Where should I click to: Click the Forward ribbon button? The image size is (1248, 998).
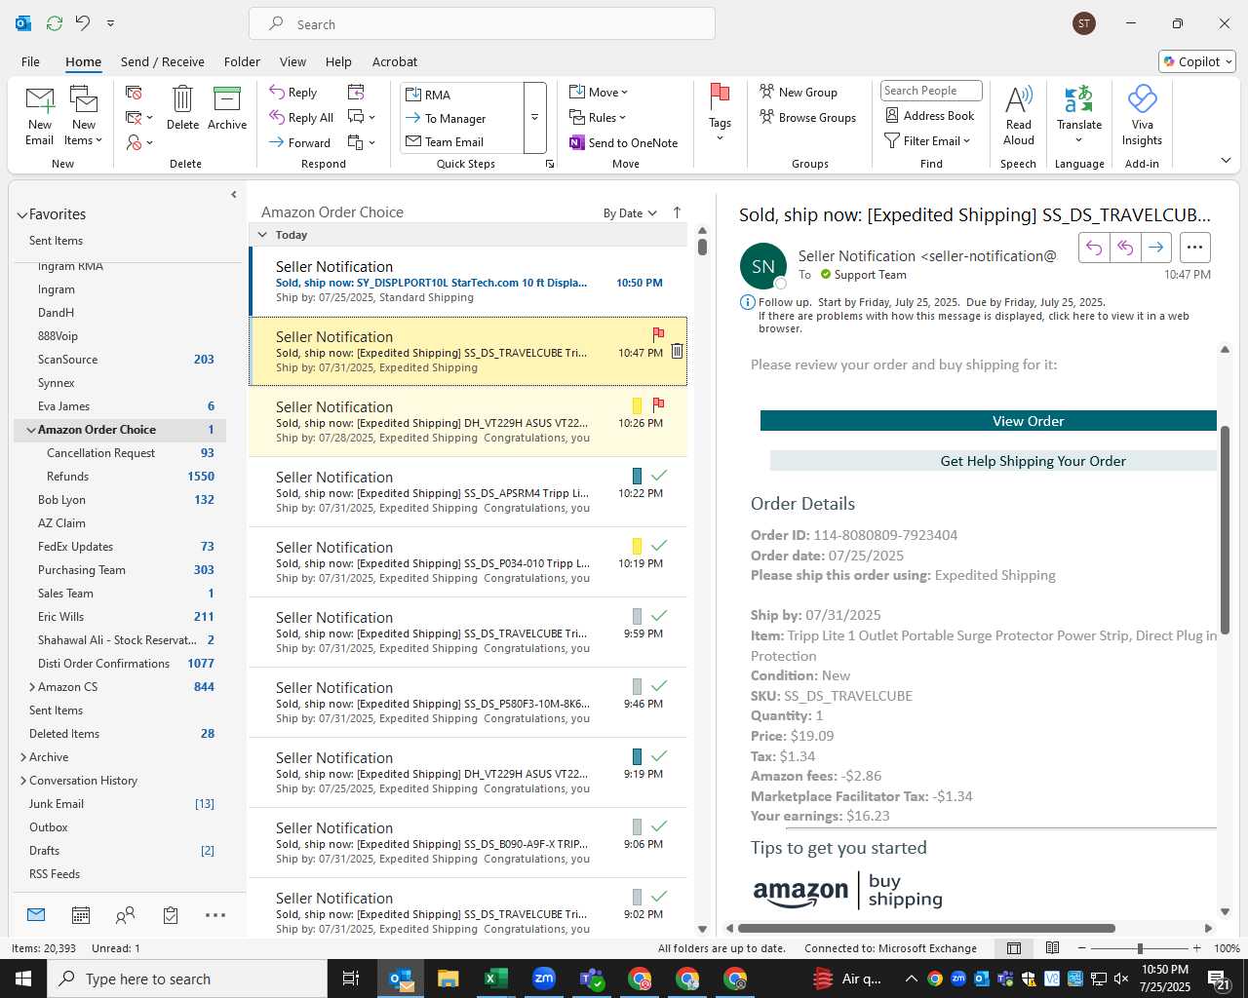tap(300, 142)
